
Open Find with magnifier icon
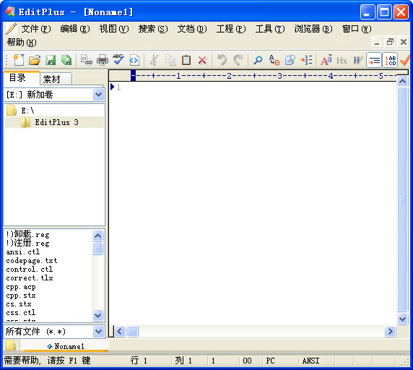258,60
